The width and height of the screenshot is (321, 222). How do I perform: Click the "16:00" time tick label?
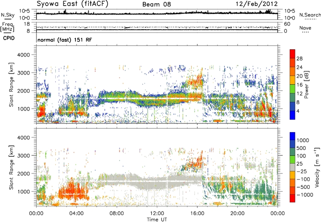[x=197, y=214]
